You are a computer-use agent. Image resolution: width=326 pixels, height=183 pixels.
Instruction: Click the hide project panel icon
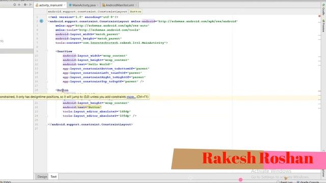[x=31, y=5]
